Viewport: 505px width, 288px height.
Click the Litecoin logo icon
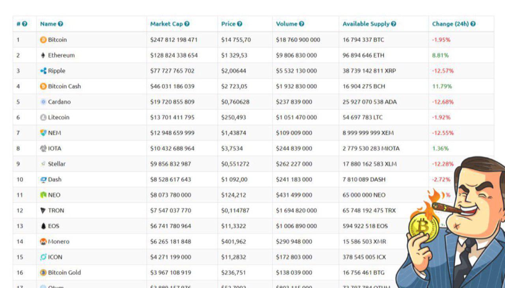click(x=43, y=117)
